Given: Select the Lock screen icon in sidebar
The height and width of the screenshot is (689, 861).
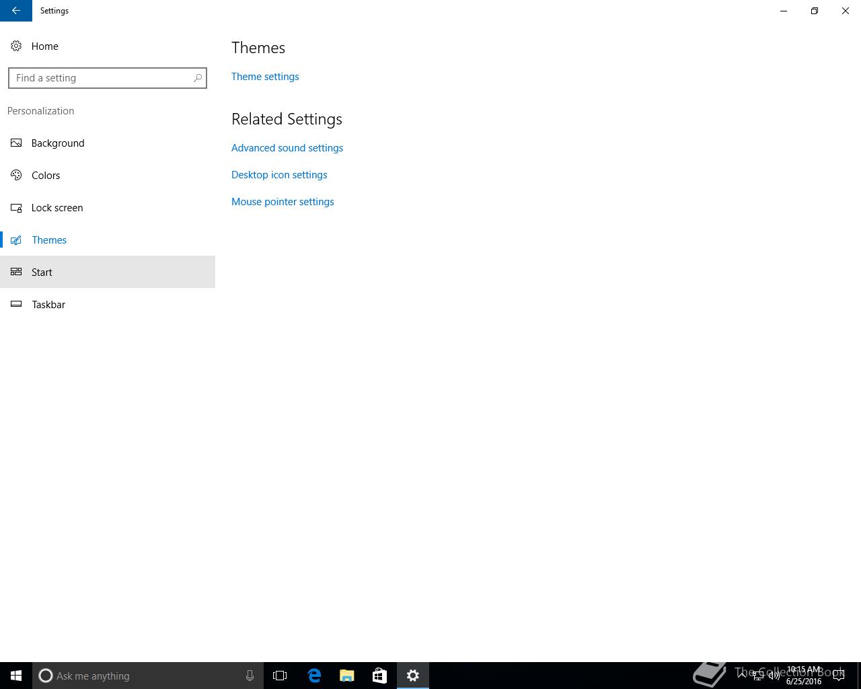Looking at the screenshot, I should click(16, 207).
